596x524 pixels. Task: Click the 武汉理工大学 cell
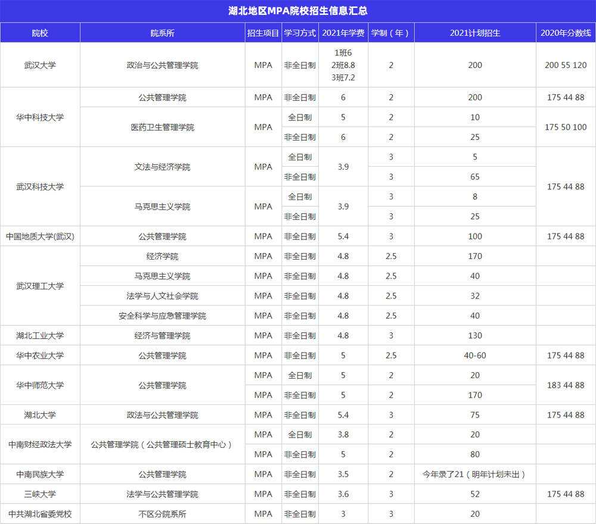(x=40, y=286)
